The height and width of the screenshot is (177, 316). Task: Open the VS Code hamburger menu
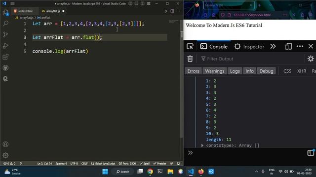[12, 3]
